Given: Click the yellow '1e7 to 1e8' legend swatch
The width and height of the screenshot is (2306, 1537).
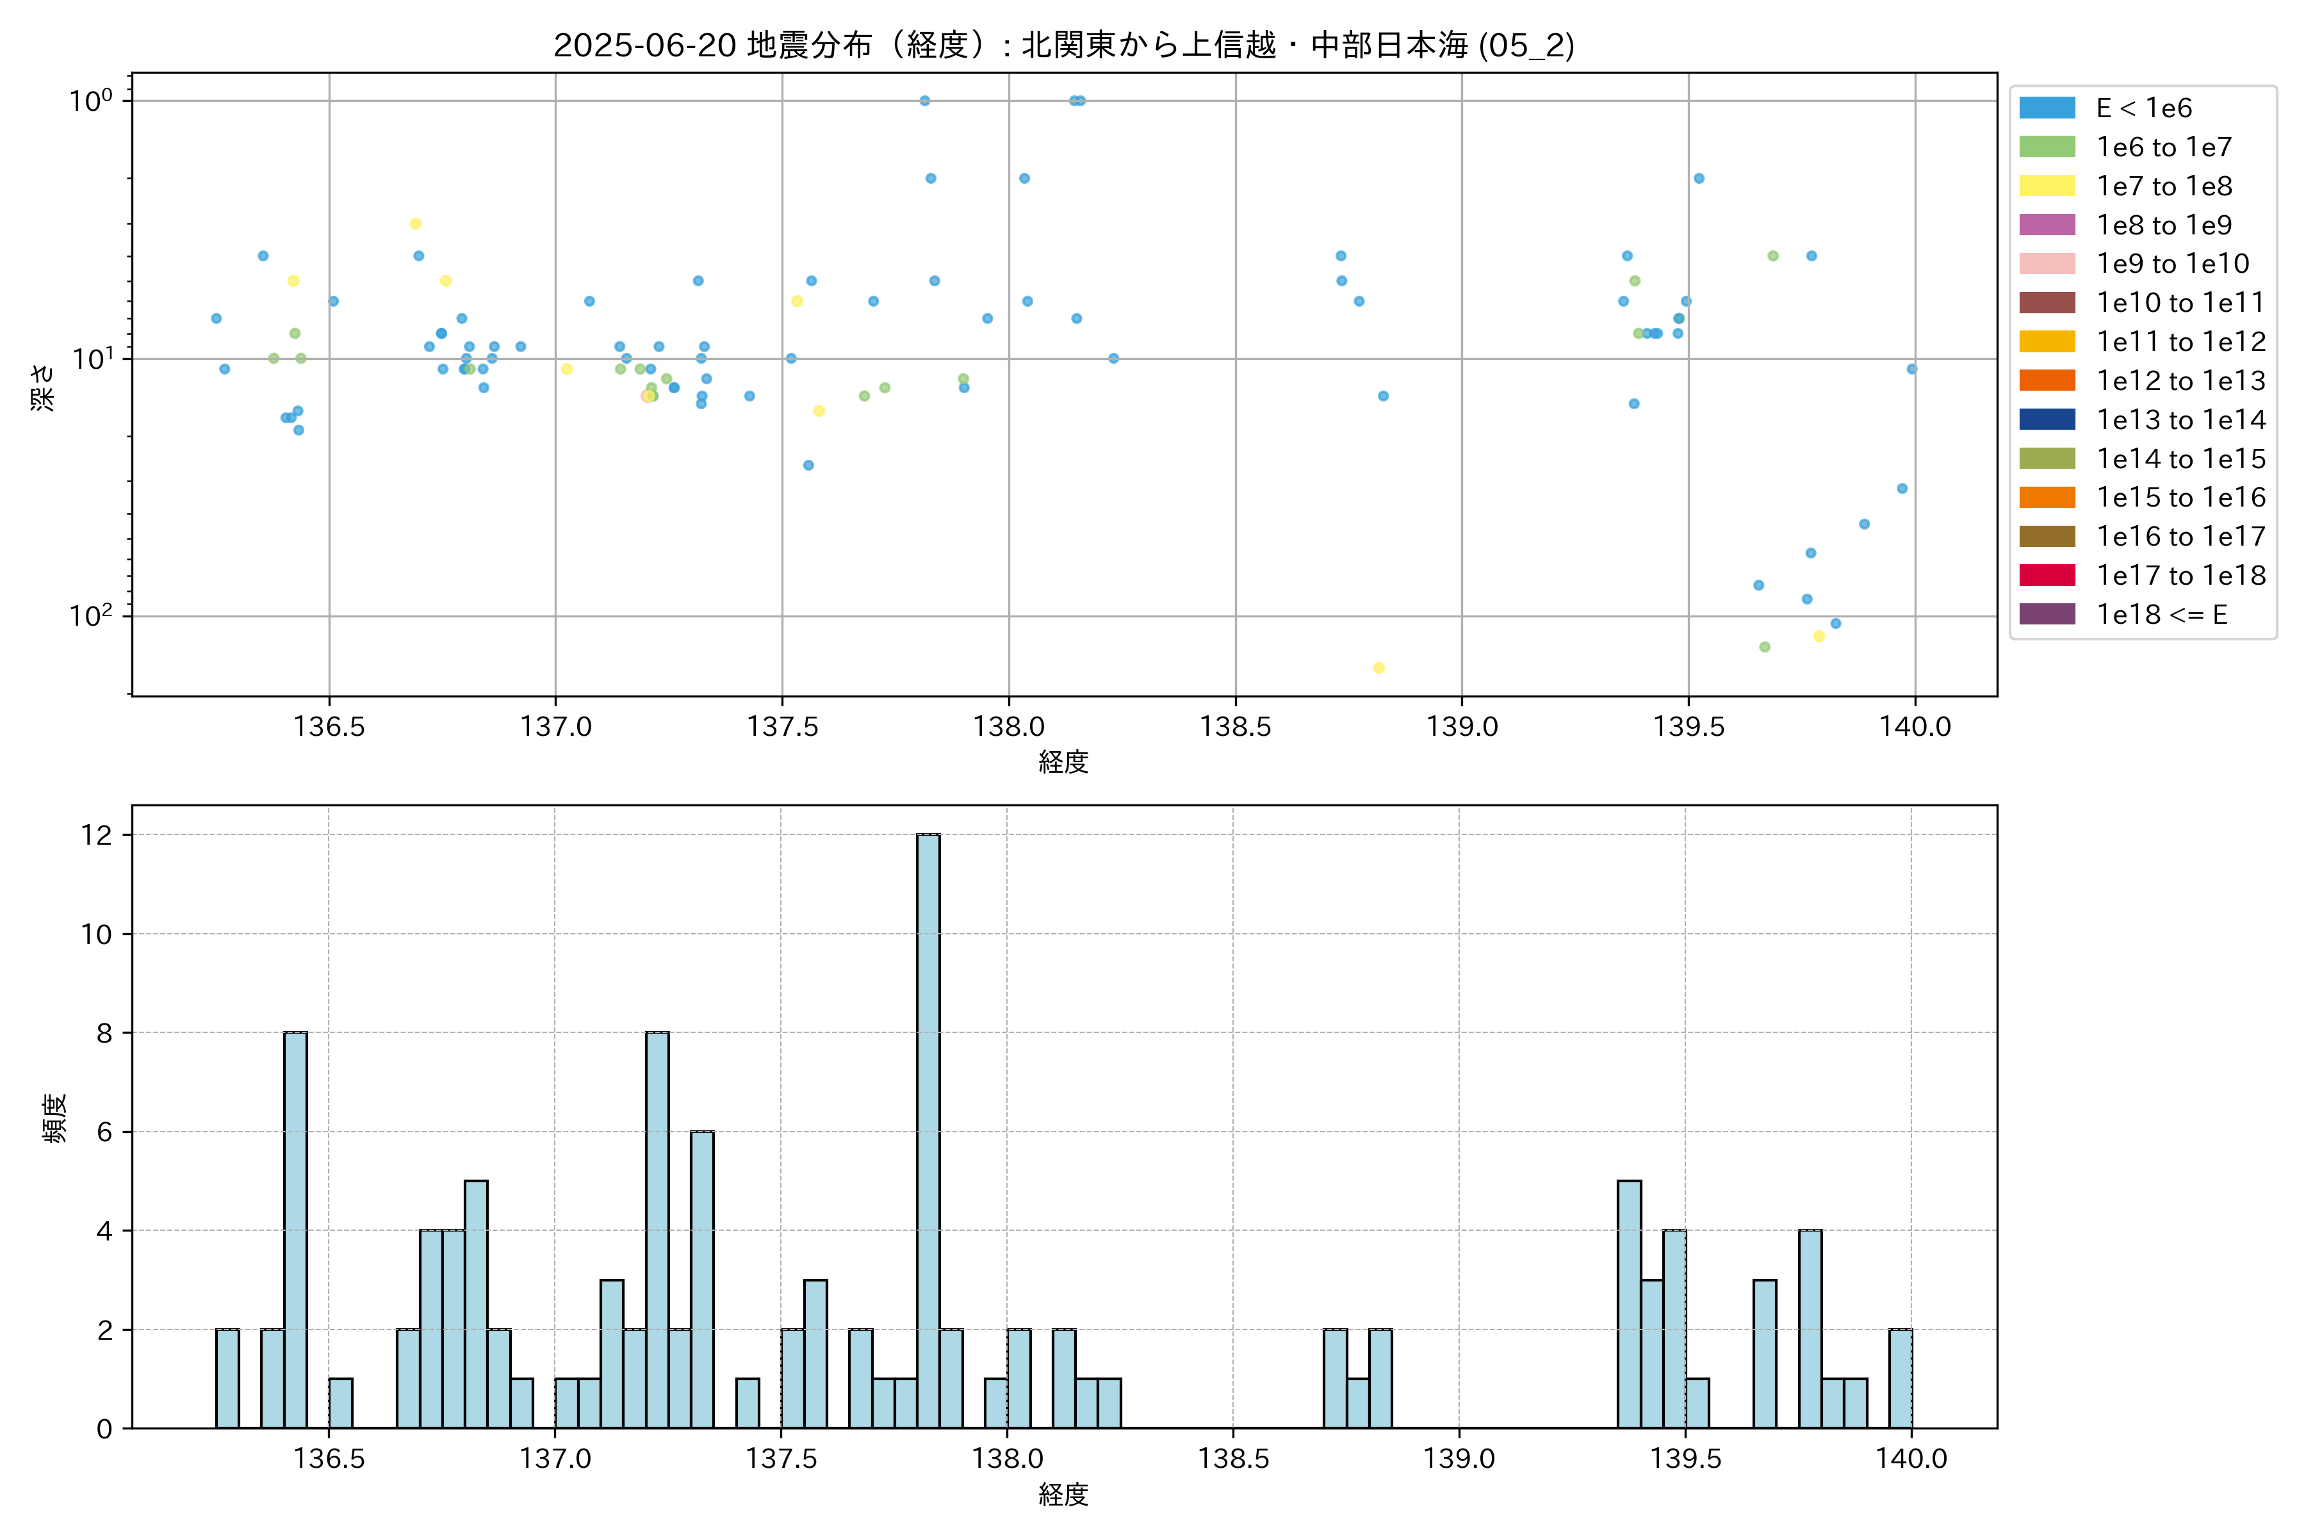Looking at the screenshot, I should point(2047,186).
